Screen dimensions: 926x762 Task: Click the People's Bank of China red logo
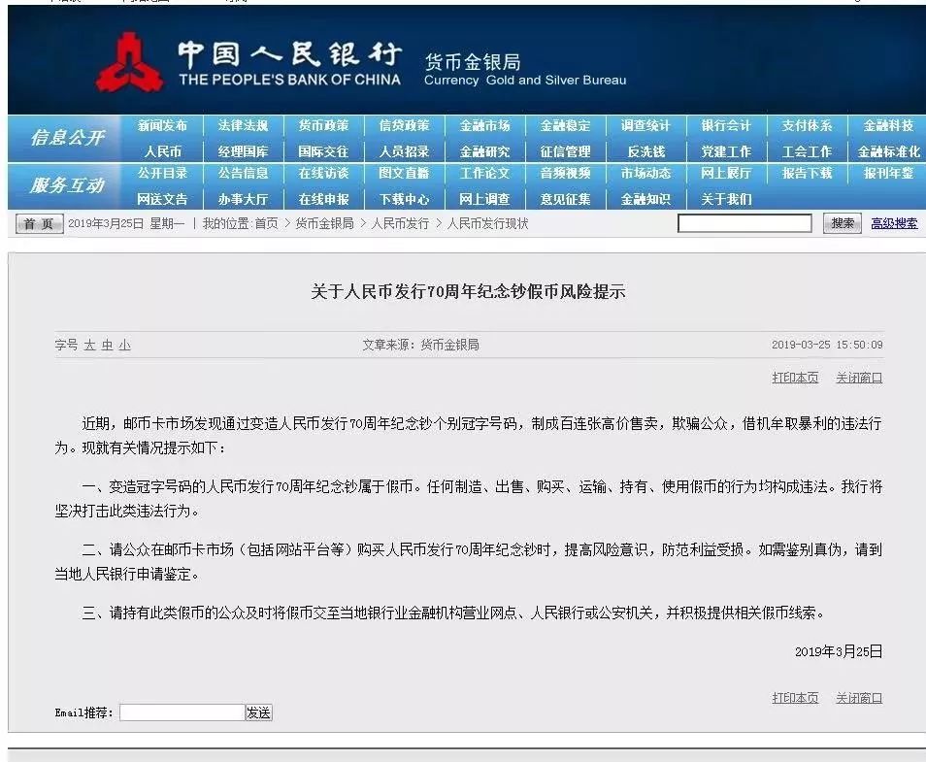[x=130, y=63]
